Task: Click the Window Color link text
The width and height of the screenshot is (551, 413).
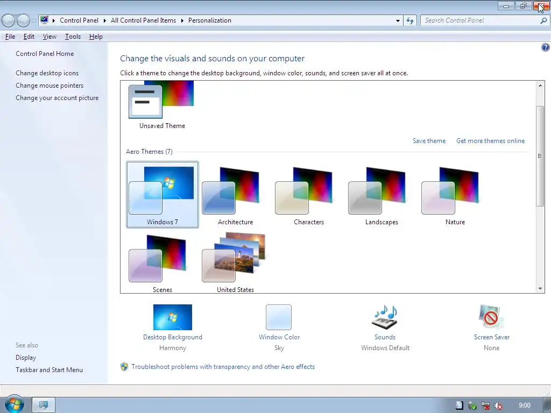Action: click(279, 337)
